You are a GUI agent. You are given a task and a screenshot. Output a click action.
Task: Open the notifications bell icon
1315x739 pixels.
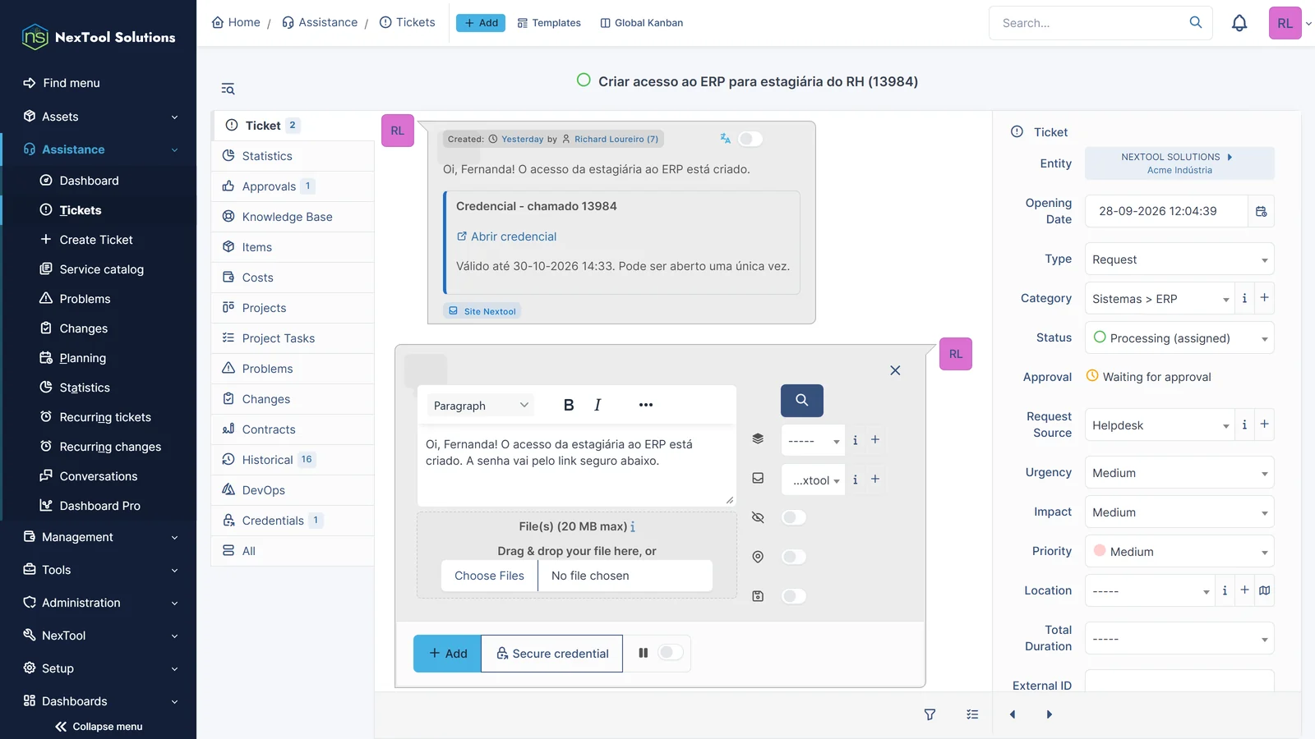(1239, 23)
